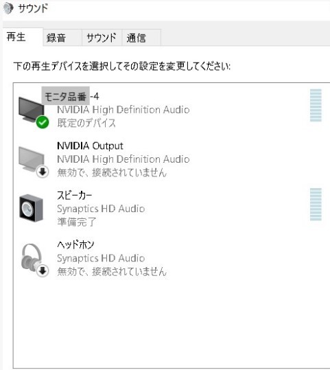Click 無効で、接続されていません under NVIDIA Output
The height and width of the screenshot is (370, 330).
pos(112,172)
